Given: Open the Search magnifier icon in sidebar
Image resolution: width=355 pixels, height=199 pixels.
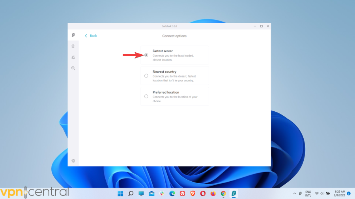Looking at the screenshot, I should point(73,68).
